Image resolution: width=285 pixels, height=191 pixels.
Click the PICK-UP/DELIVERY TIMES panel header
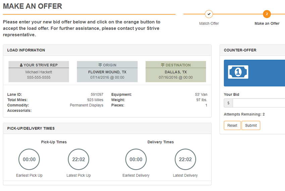pyautogui.click(x=107, y=128)
